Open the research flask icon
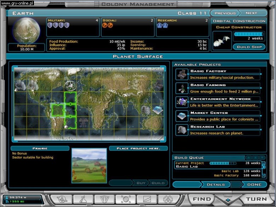 [83, 200]
